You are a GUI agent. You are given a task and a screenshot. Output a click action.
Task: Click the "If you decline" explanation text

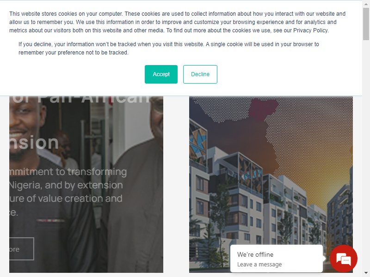[169, 48]
